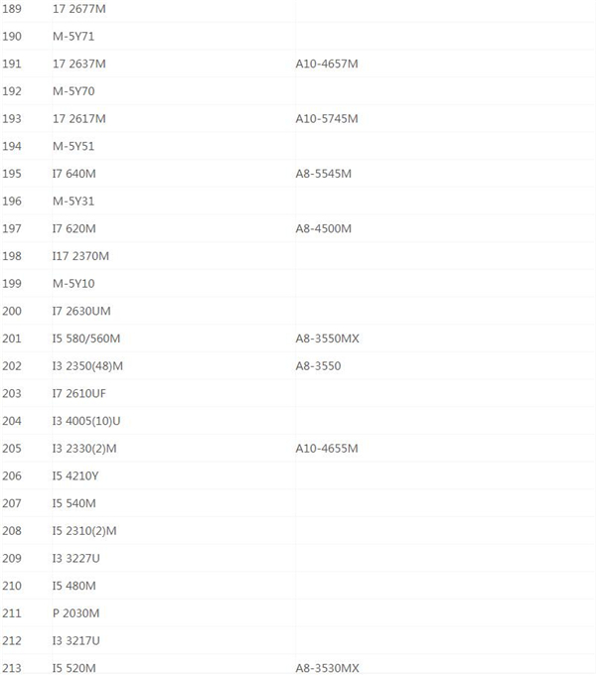The width and height of the screenshot is (596, 675).
Task: Select the I5 4210Y cell
Action: tap(75, 476)
